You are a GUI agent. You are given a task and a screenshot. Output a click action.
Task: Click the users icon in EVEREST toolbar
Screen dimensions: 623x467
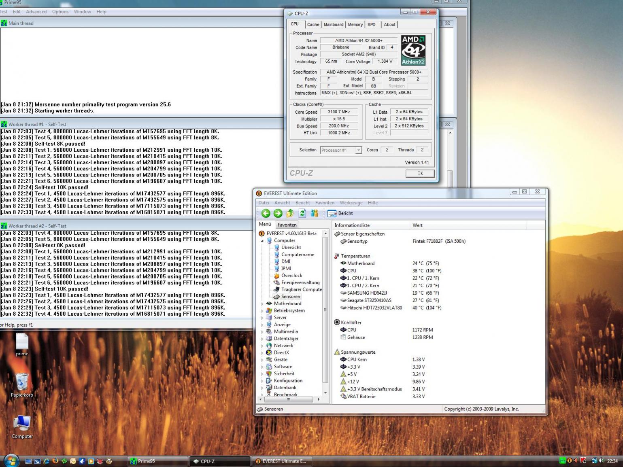[x=315, y=213]
